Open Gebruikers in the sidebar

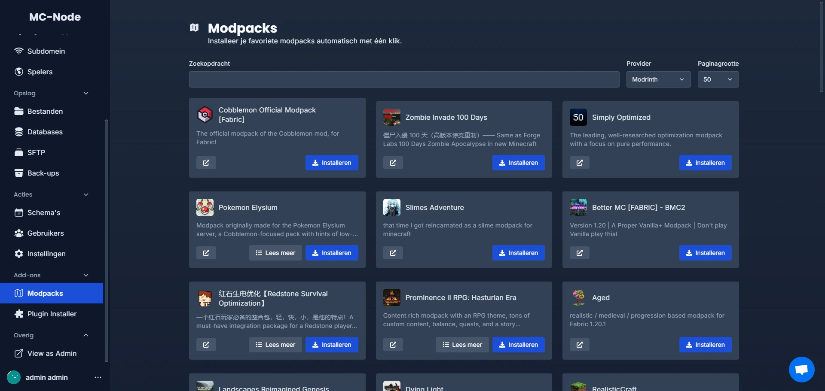(x=45, y=233)
